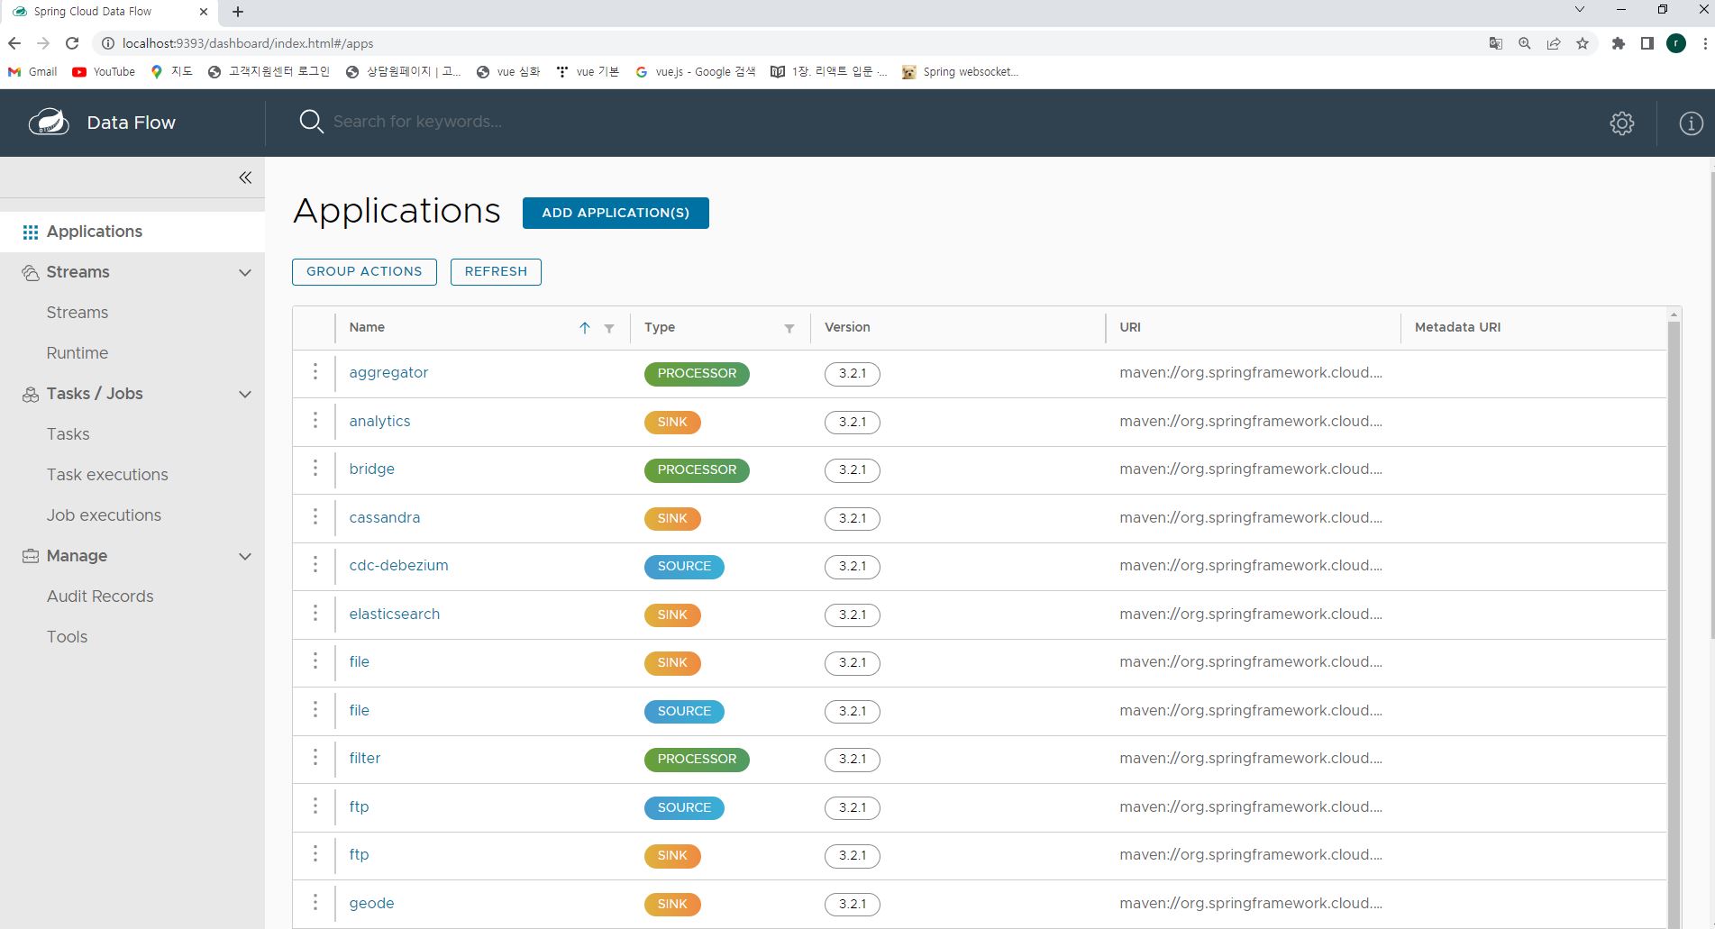Collapse the sidebar with double-chevron icon
This screenshot has height=929, width=1715.
245,178
